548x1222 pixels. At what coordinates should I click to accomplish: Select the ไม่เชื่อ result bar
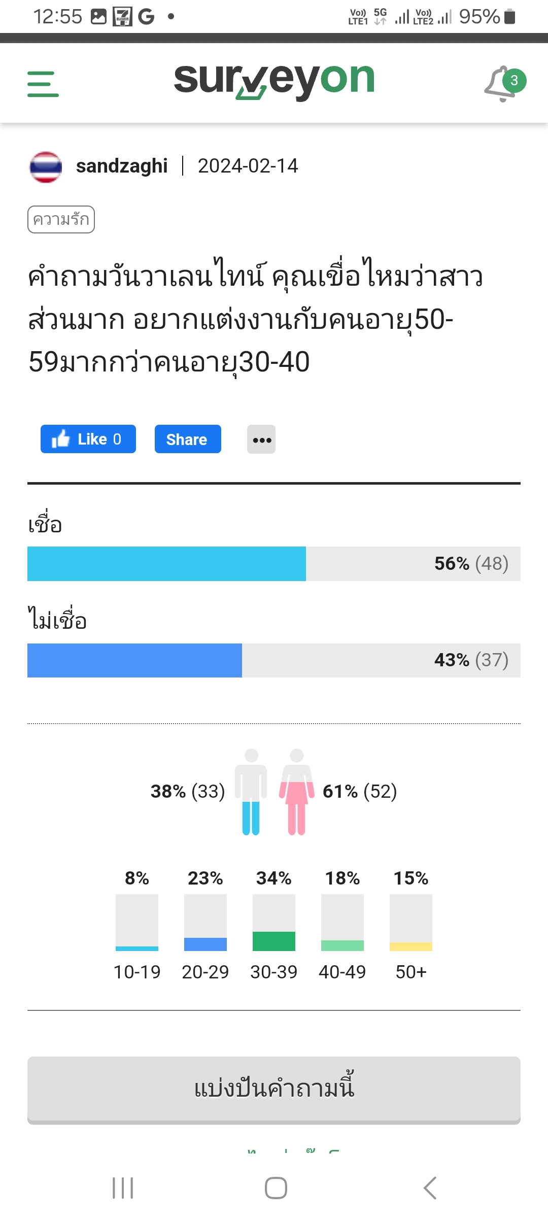[274, 660]
